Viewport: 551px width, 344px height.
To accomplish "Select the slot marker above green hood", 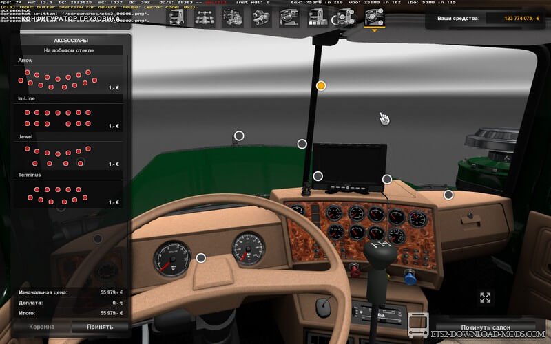I will tap(239, 136).
